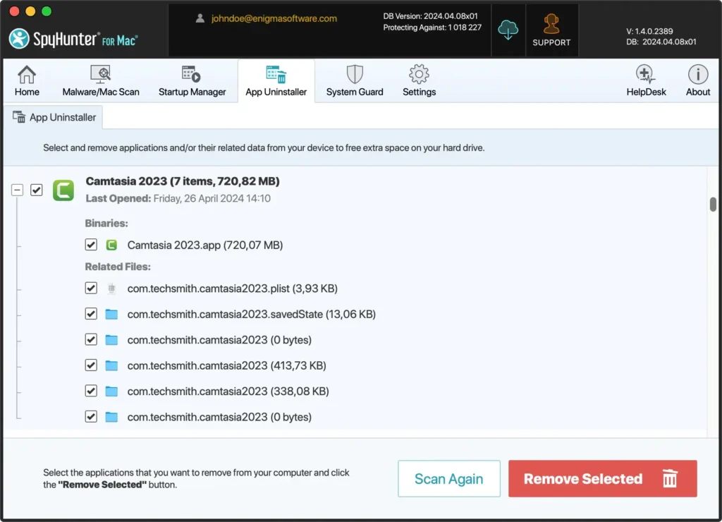722x522 pixels.
Task: Open the Home tab icon
Action: point(27,74)
